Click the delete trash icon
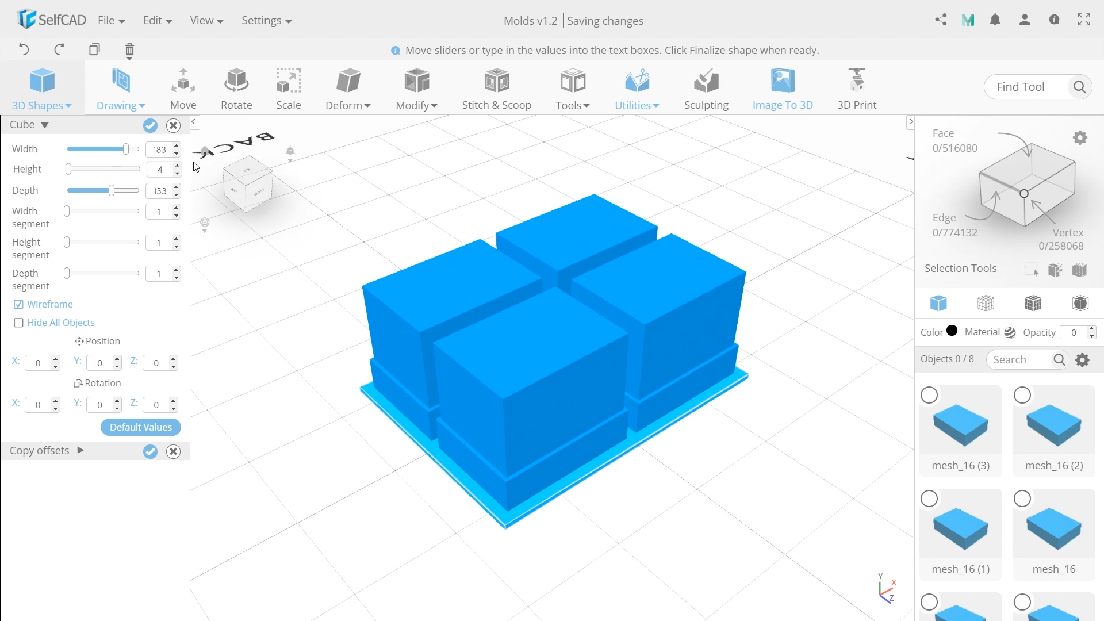This screenshot has height=621, width=1104. click(x=129, y=51)
